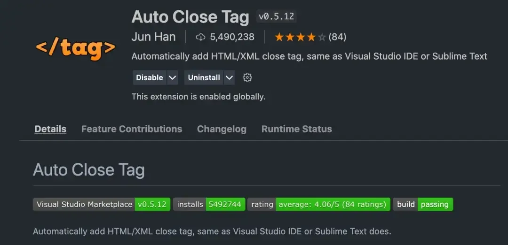Screen dimensions: 508x245
Task: Click the build passing badge
Action: point(423,204)
